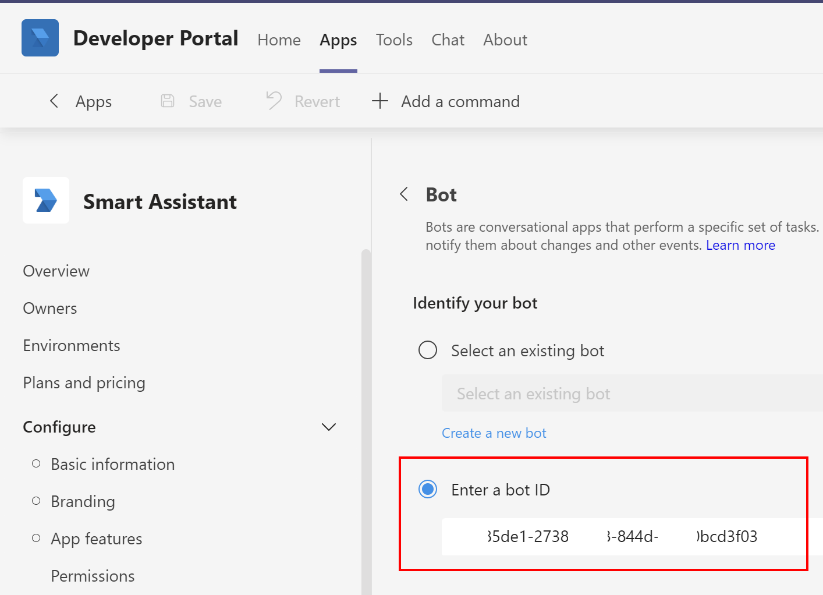
Task: Return to the Apps list
Action: pos(93,101)
